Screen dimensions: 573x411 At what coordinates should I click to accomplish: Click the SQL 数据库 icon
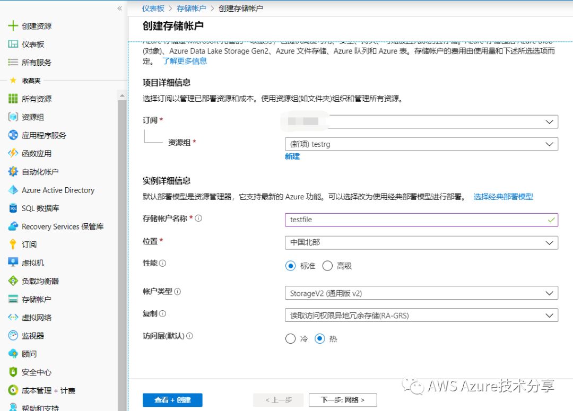(13, 208)
